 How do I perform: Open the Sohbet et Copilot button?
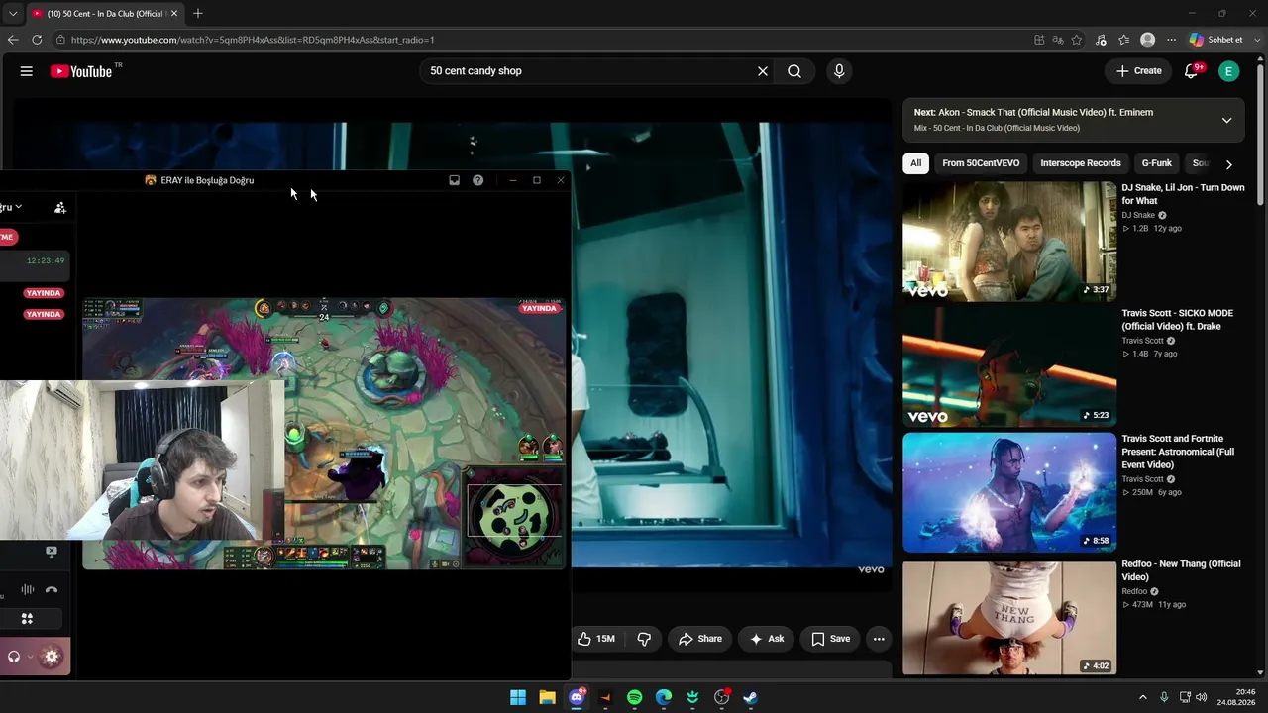(1215, 40)
